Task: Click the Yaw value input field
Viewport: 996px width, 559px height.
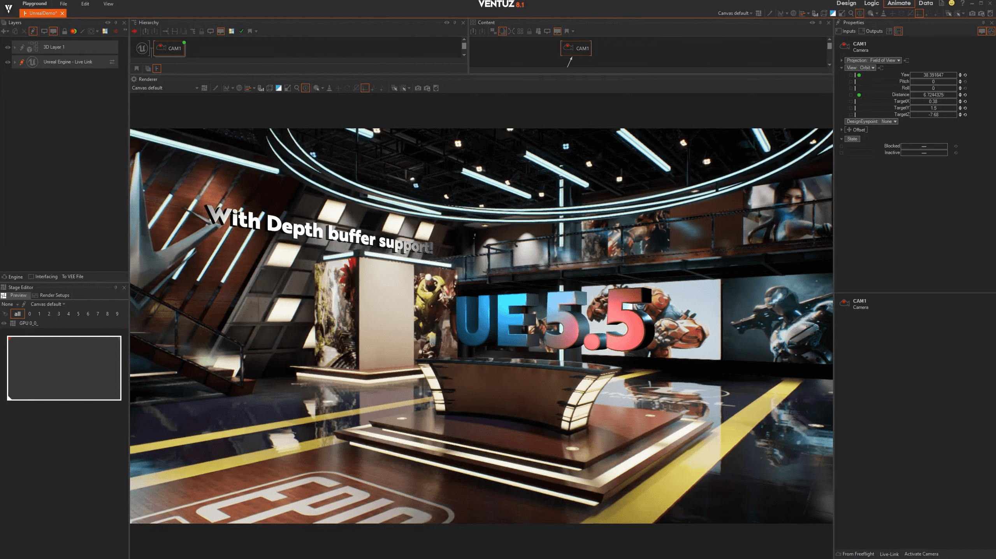Action: coord(933,75)
